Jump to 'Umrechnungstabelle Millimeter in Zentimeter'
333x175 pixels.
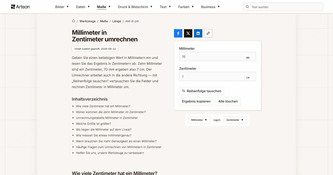107,118
